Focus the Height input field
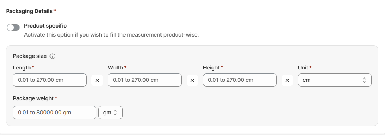This screenshot has width=385, height=135. [x=240, y=80]
